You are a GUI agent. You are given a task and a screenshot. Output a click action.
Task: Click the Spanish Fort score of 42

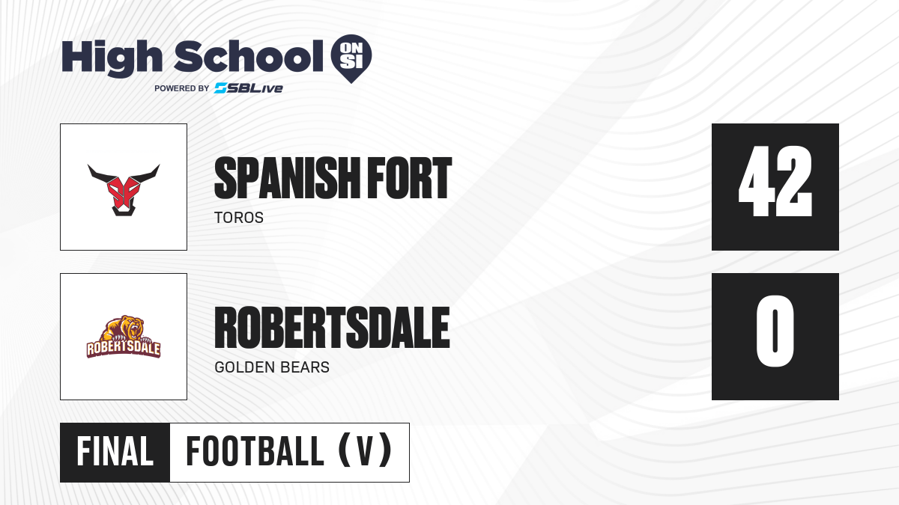coord(775,187)
